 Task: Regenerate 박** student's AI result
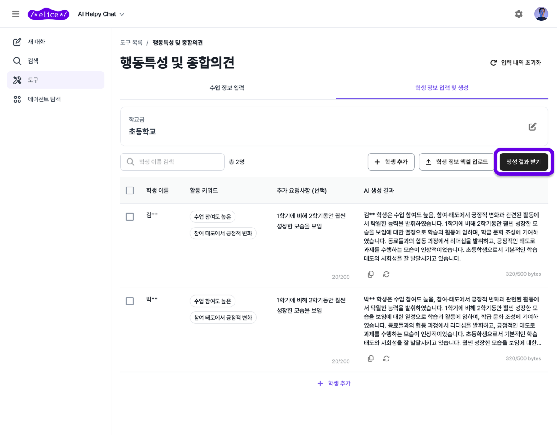(386, 358)
